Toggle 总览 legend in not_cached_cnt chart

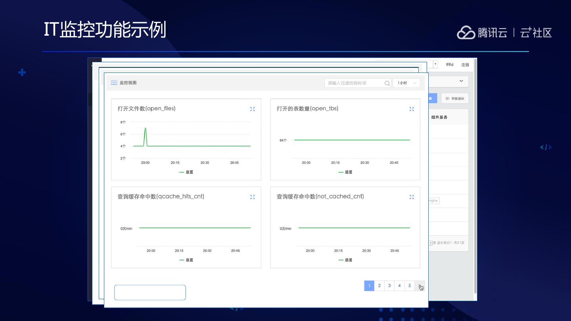tap(345, 260)
